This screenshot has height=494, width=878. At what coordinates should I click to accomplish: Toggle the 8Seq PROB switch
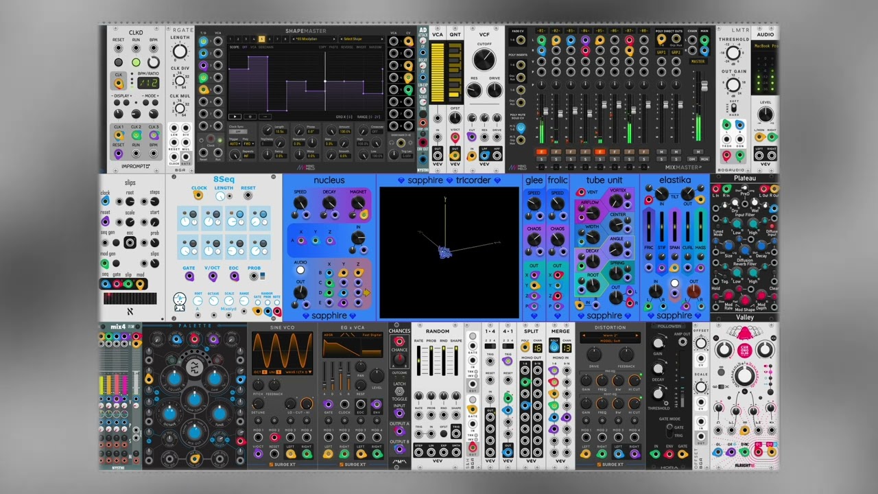[x=263, y=276]
